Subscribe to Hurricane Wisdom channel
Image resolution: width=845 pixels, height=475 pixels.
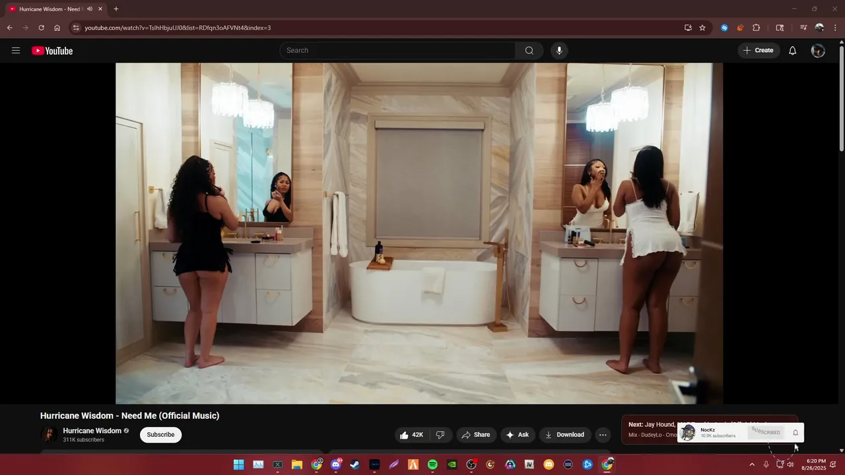coord(160,435)
